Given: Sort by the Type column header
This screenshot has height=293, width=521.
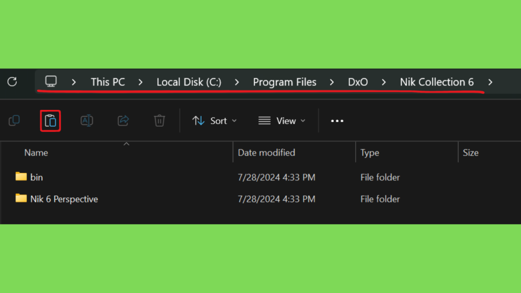Looking at the screenshot, I should coord(370,153).
